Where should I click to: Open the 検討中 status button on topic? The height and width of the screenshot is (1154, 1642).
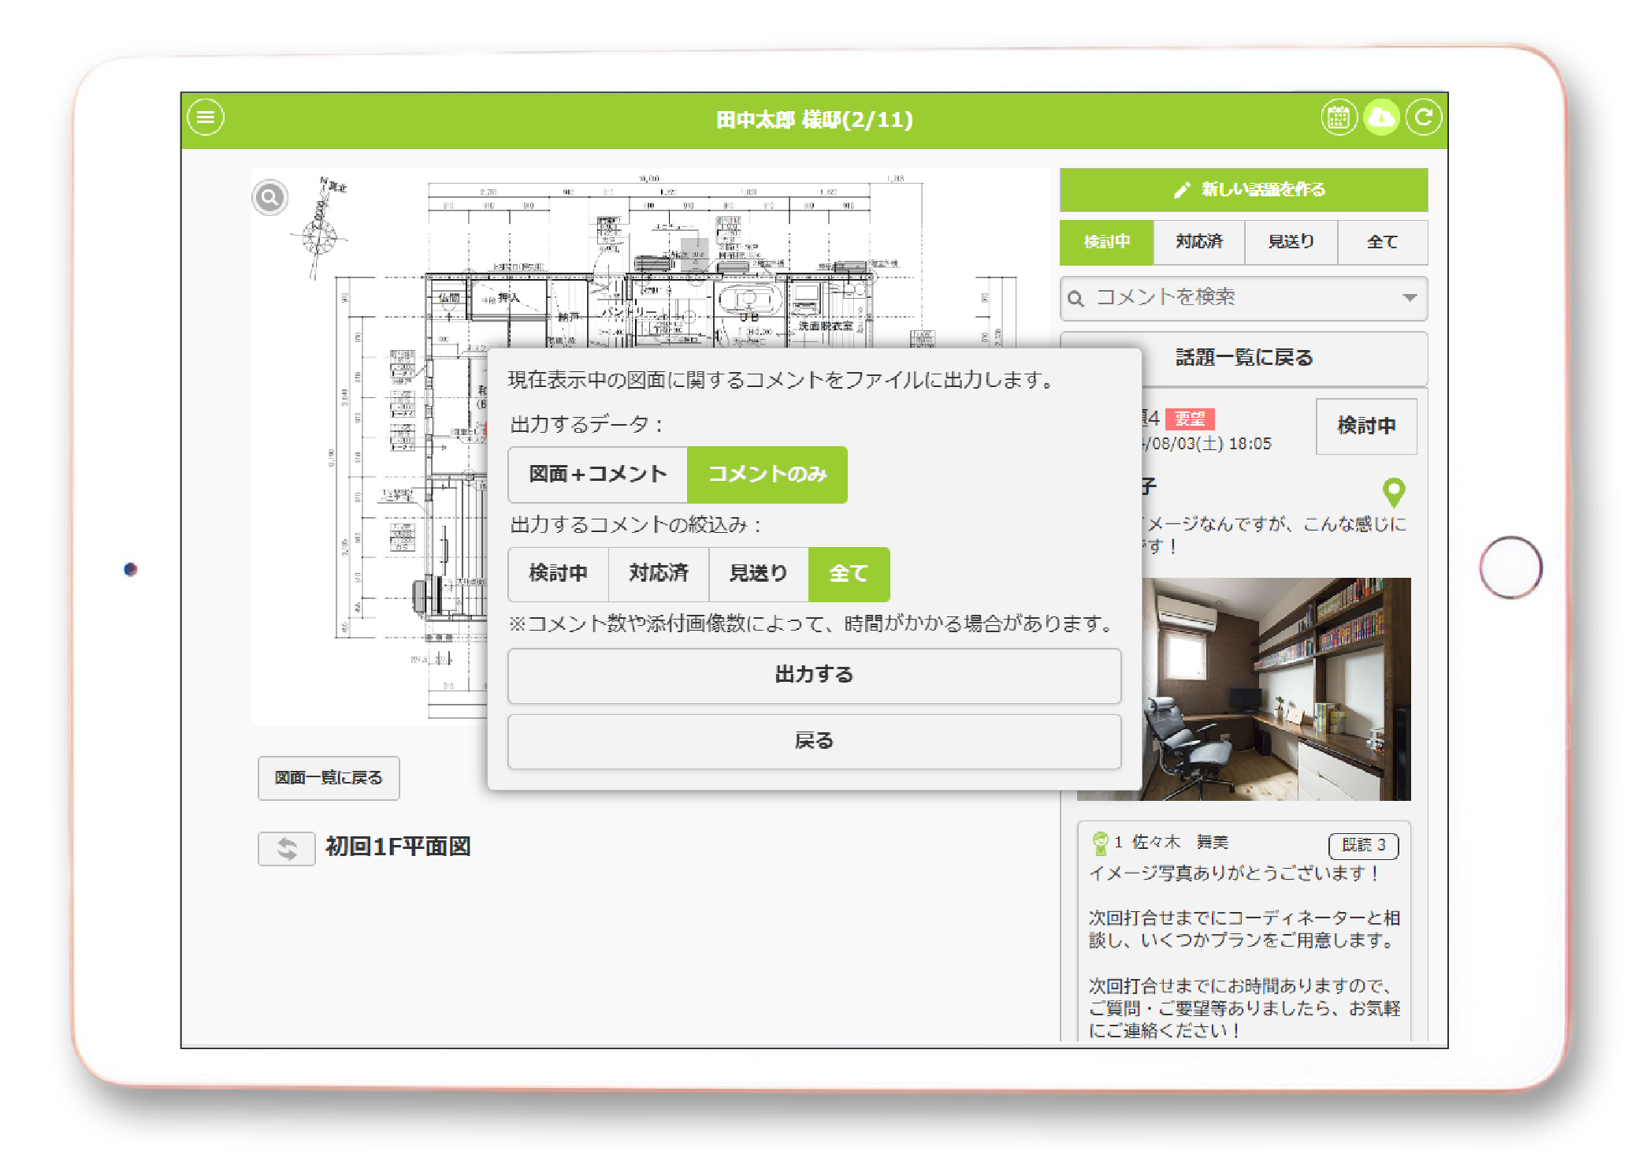coord(1365,426)
